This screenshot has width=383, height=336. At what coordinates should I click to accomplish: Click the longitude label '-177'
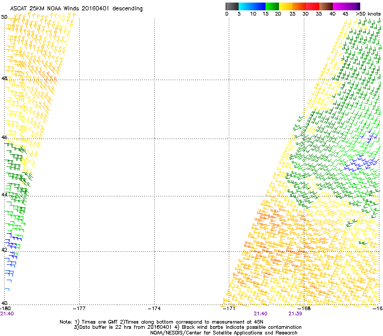tap(79, 309)
